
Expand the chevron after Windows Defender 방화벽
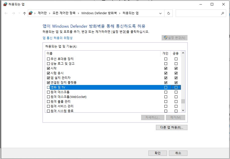click(120, 13)
